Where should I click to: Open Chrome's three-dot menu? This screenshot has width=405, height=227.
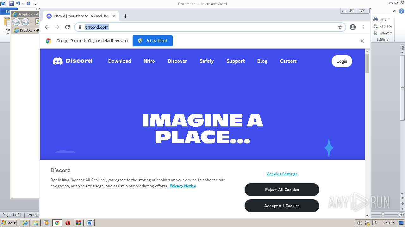[363, 27]
